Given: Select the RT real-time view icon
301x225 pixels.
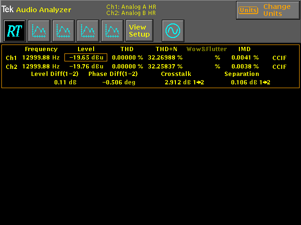Looking at the screenshot, I should point(15,31).
